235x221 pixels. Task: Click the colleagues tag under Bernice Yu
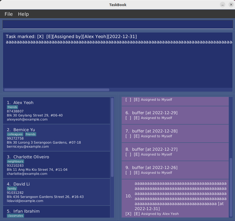(15, 134)
